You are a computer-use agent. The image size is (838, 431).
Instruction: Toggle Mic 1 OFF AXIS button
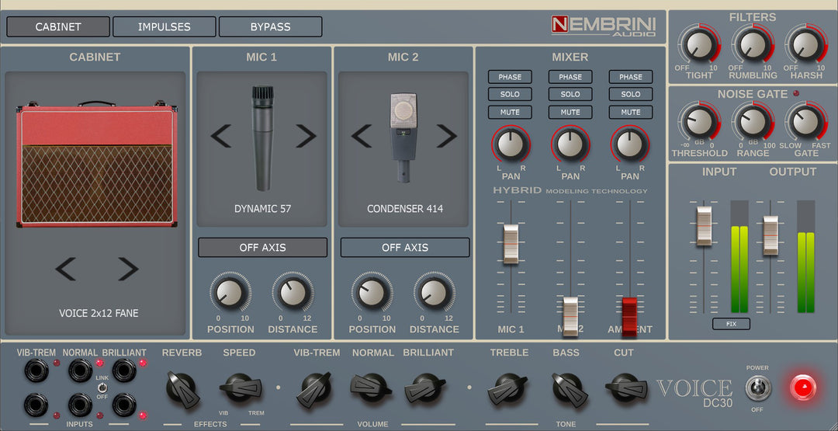coord(262,248)
